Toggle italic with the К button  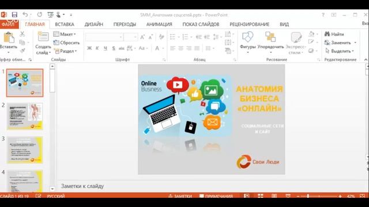click(97, 48)
